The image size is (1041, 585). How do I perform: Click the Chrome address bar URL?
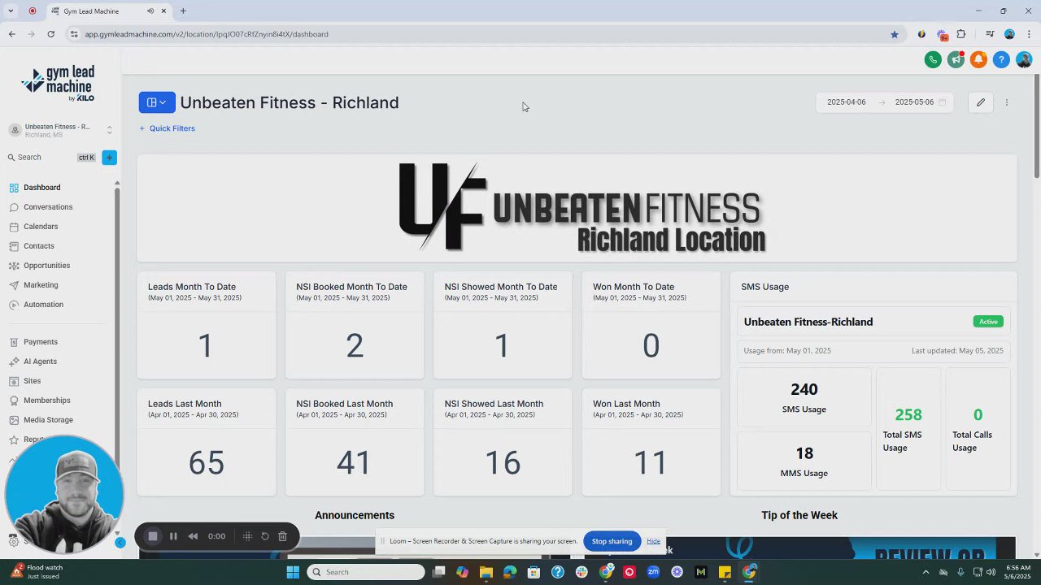coord(207,34)
